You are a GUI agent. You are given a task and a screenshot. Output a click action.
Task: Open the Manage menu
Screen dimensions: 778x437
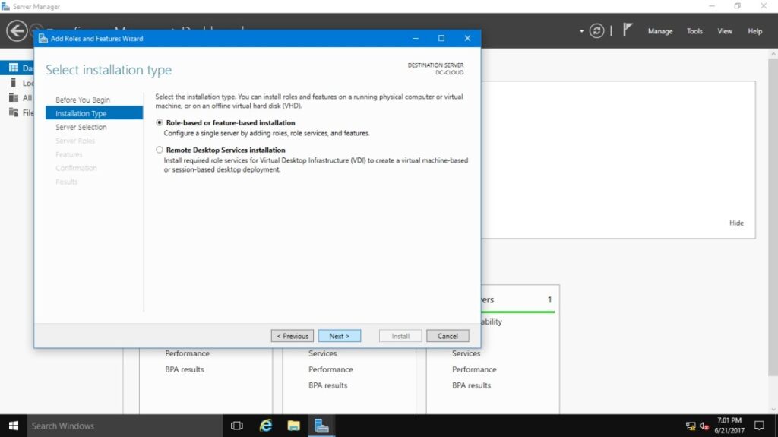[x=660, y=31]
